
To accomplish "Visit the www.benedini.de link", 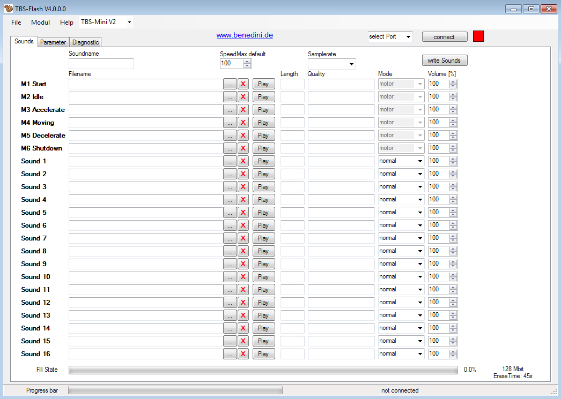I will 245,35.
